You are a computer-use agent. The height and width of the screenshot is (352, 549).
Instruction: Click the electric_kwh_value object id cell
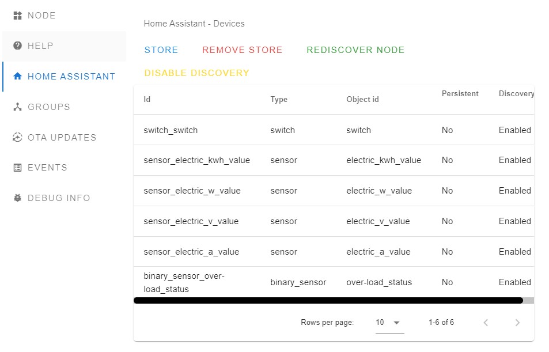coord(384,160)
